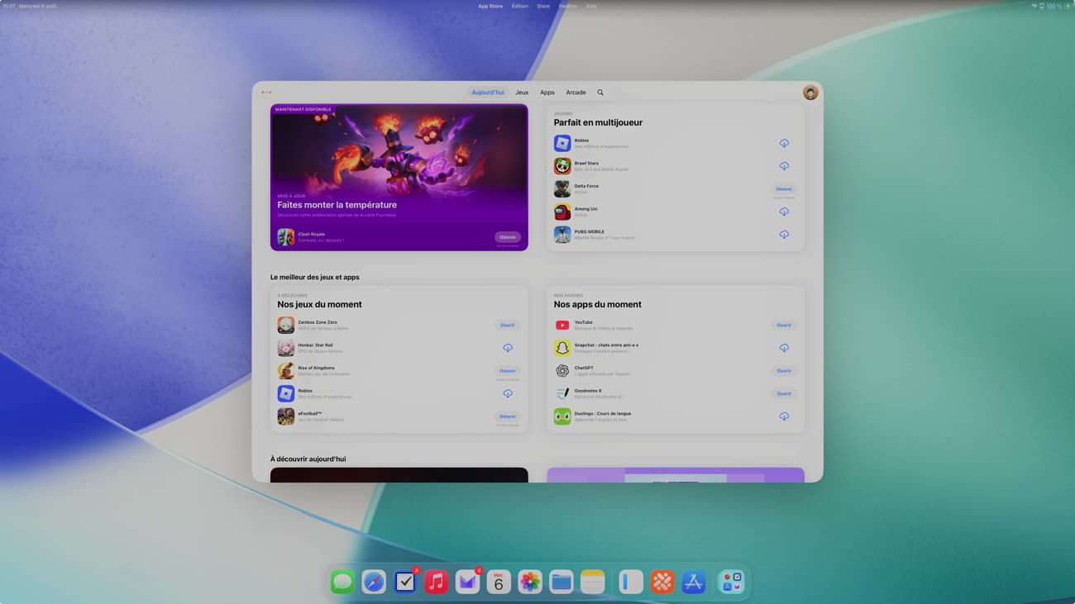Download Snapchat via cloud icon

pos(784,348)
